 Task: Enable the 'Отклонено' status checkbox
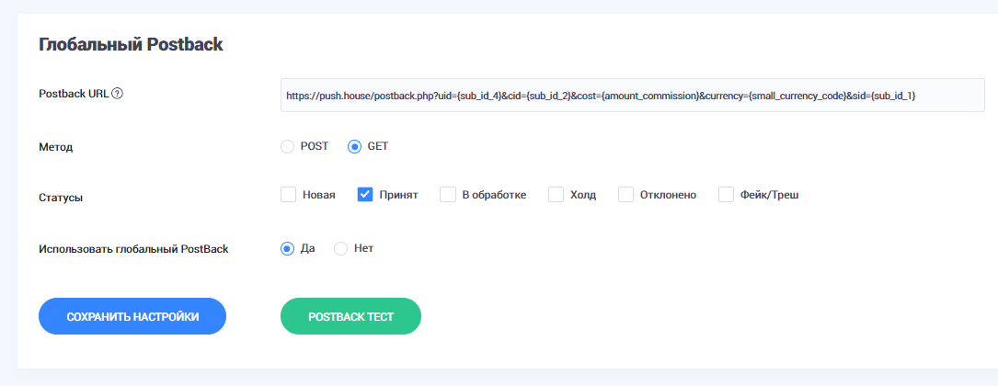point(626,195)
